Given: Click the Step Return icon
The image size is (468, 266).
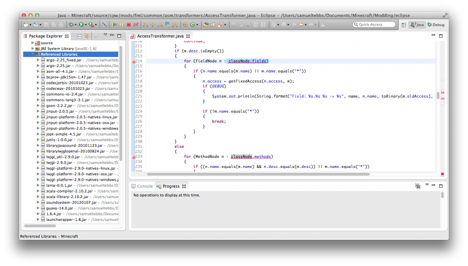Looking at the screenshot, I should point(160,25).
